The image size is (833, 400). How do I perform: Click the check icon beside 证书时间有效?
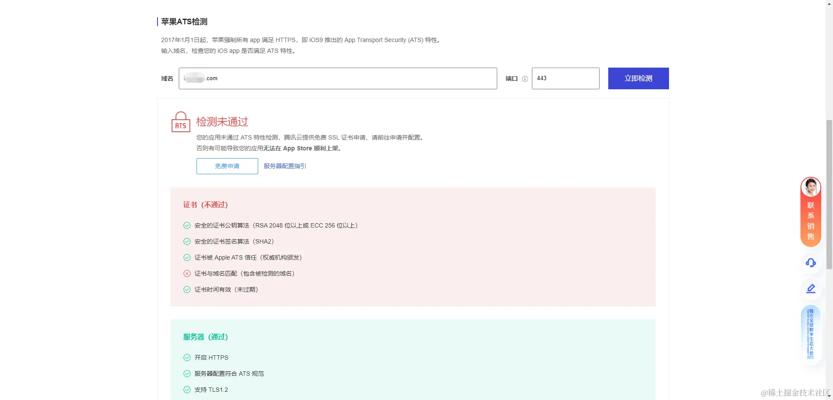(187, 289)
